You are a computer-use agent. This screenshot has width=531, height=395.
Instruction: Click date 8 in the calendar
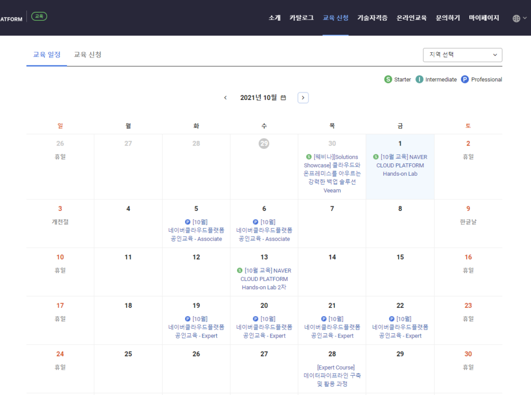coord(400,209)
